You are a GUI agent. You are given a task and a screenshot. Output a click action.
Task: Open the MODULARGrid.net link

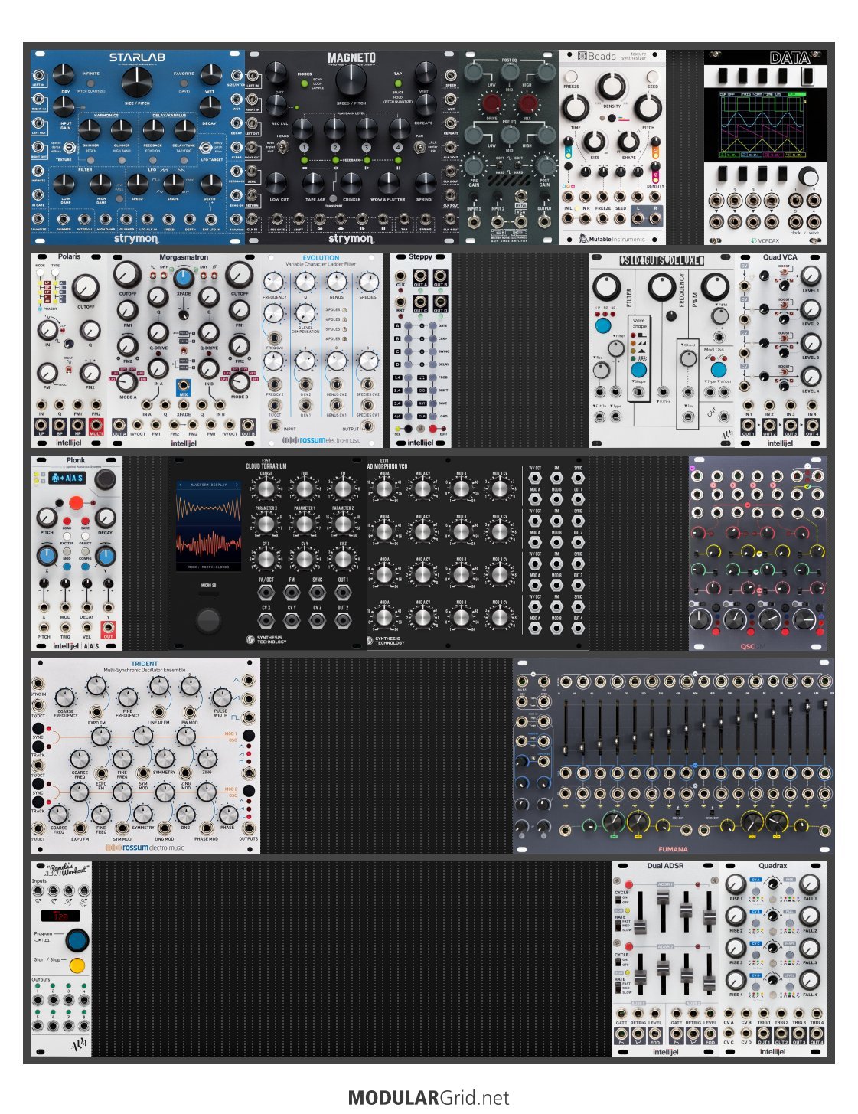click(x=429, y=1098)
